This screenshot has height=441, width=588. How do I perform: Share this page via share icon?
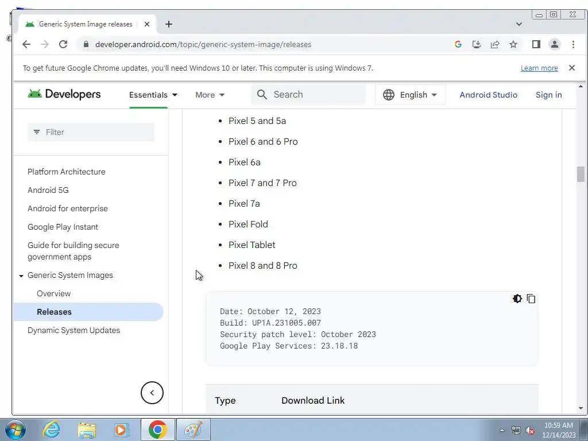pyautogui.click(x=495, y=44)
